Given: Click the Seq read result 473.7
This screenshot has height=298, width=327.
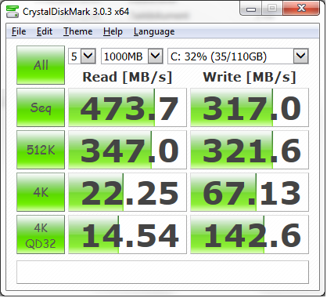Looking at the screenshot, I should click(x=128, y=107).
